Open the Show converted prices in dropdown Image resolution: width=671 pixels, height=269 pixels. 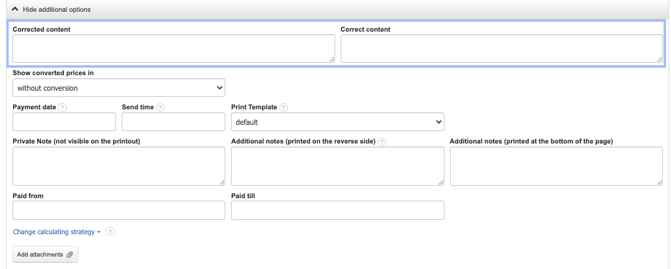pos(119,88)
